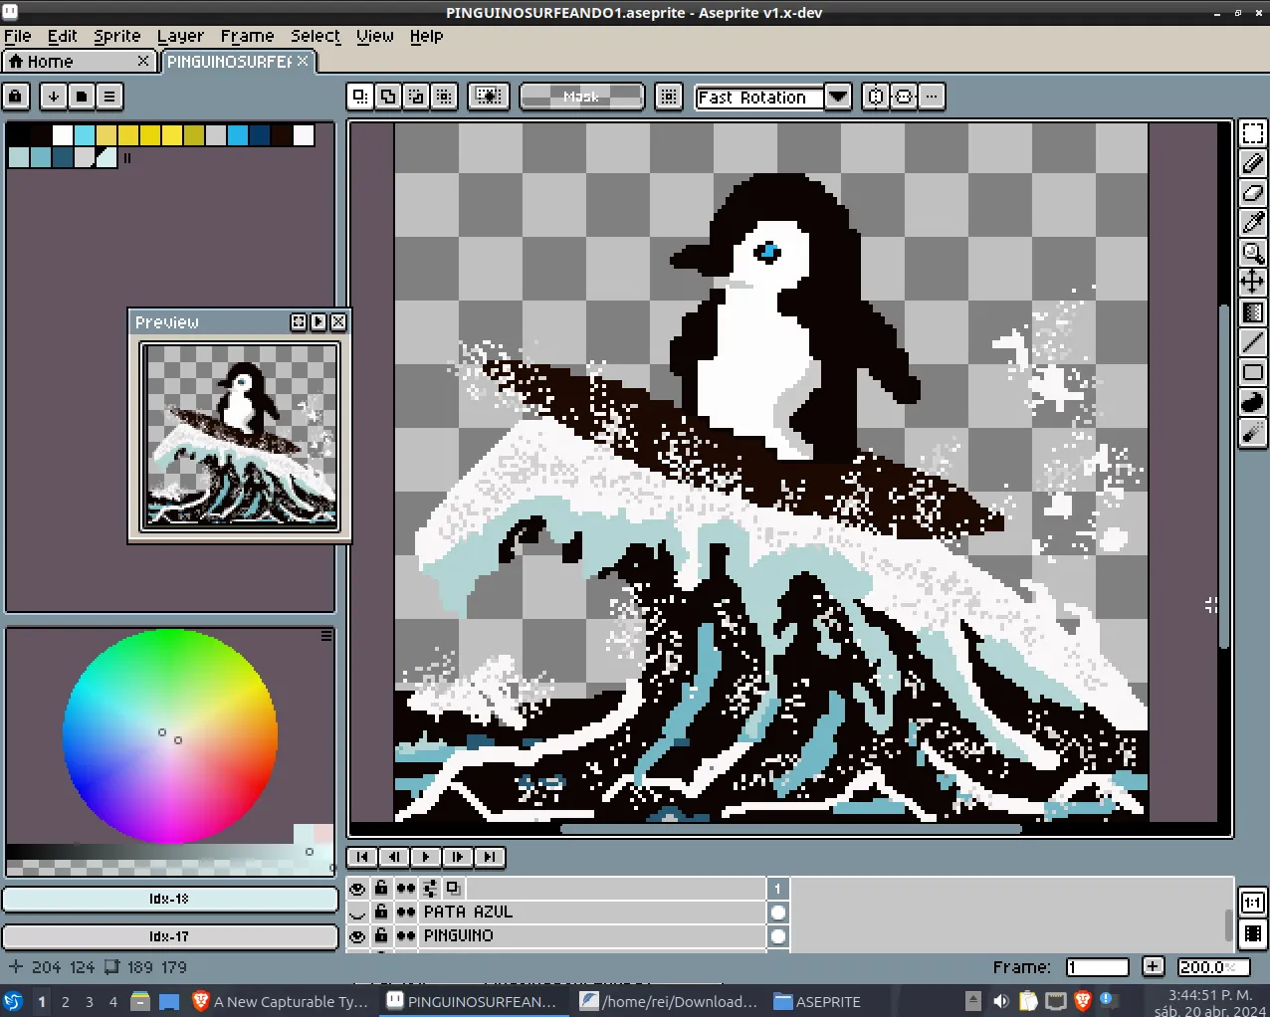
Task: Open the Frame menu
Action: point(247,36)
